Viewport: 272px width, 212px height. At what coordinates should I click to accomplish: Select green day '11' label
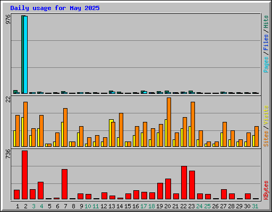pyautogui.click(x=96, y=206)
